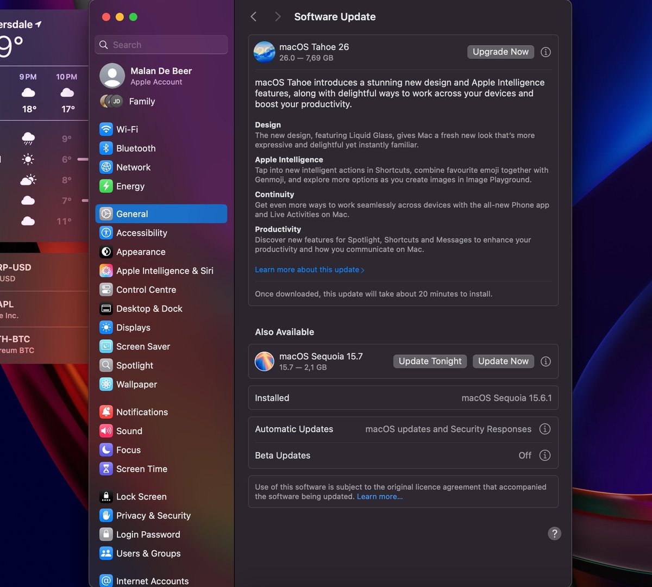This screenshot has width=652, height=587.
Task: Click the macOS Sequoia 15.6.1 installed text
Action: pyautogui.click(x=507, y=398)
